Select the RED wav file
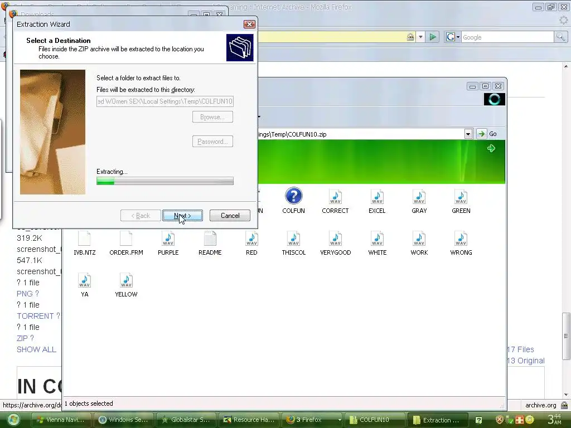The width and height of the screenshot is (571, 428). pyautogui.click(x=251, y=243)
